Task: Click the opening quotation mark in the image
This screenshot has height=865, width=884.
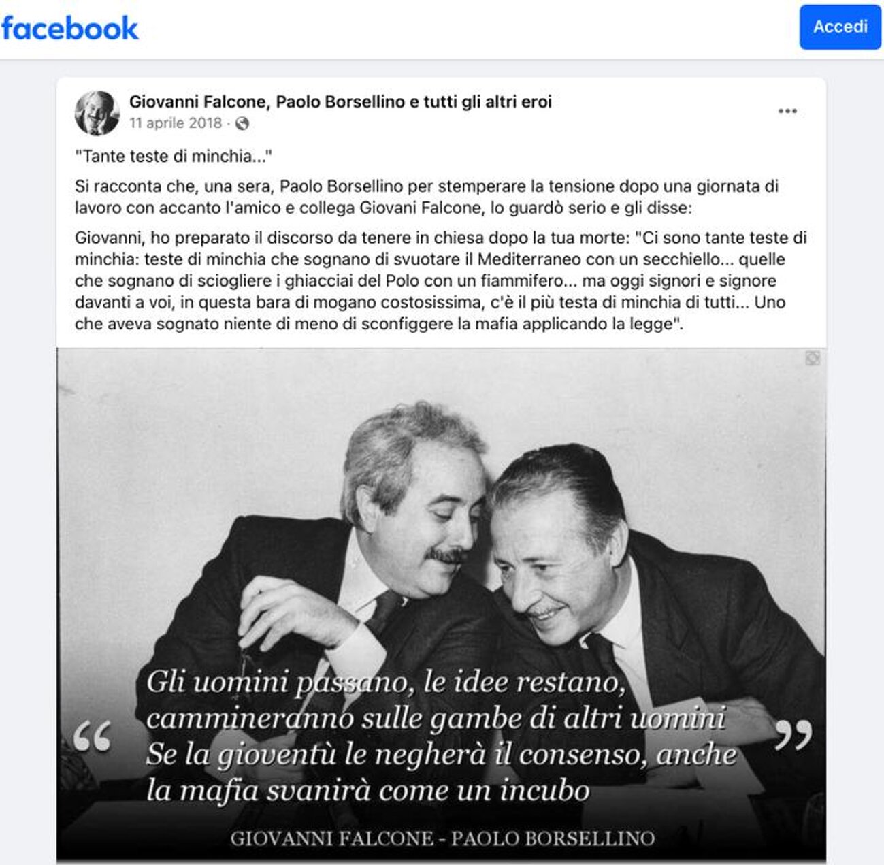Action: pyautogui.click(x=92, y=737)
